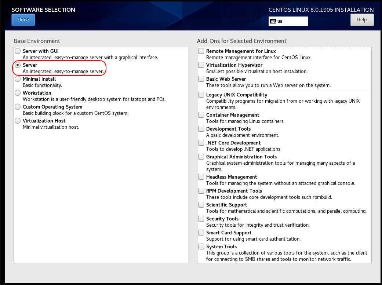
Task: Check Legacy UNIX Compatibility
Action: pyautogui.click(x=201, y=94)
